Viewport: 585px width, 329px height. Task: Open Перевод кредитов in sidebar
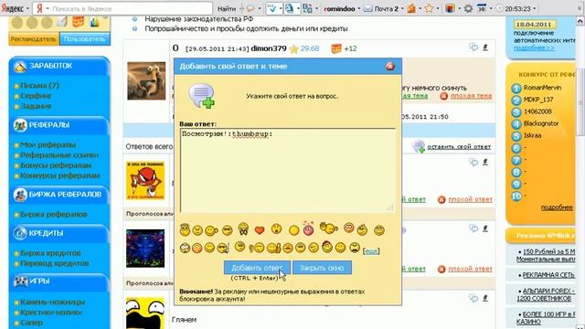55,263
